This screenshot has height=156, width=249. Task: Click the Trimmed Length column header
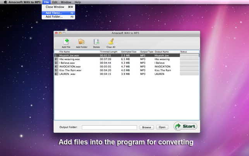pyautogui.click(x=110, y=52)
